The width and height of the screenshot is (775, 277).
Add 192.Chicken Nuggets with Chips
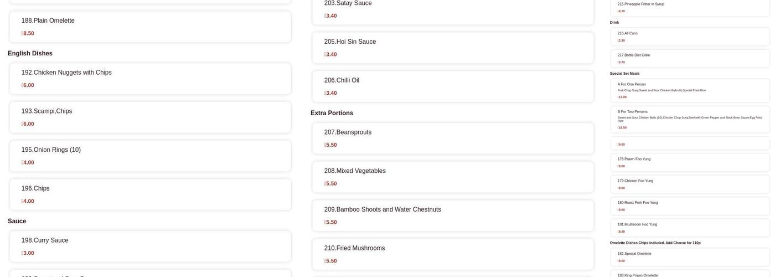[x=150, y=79]
